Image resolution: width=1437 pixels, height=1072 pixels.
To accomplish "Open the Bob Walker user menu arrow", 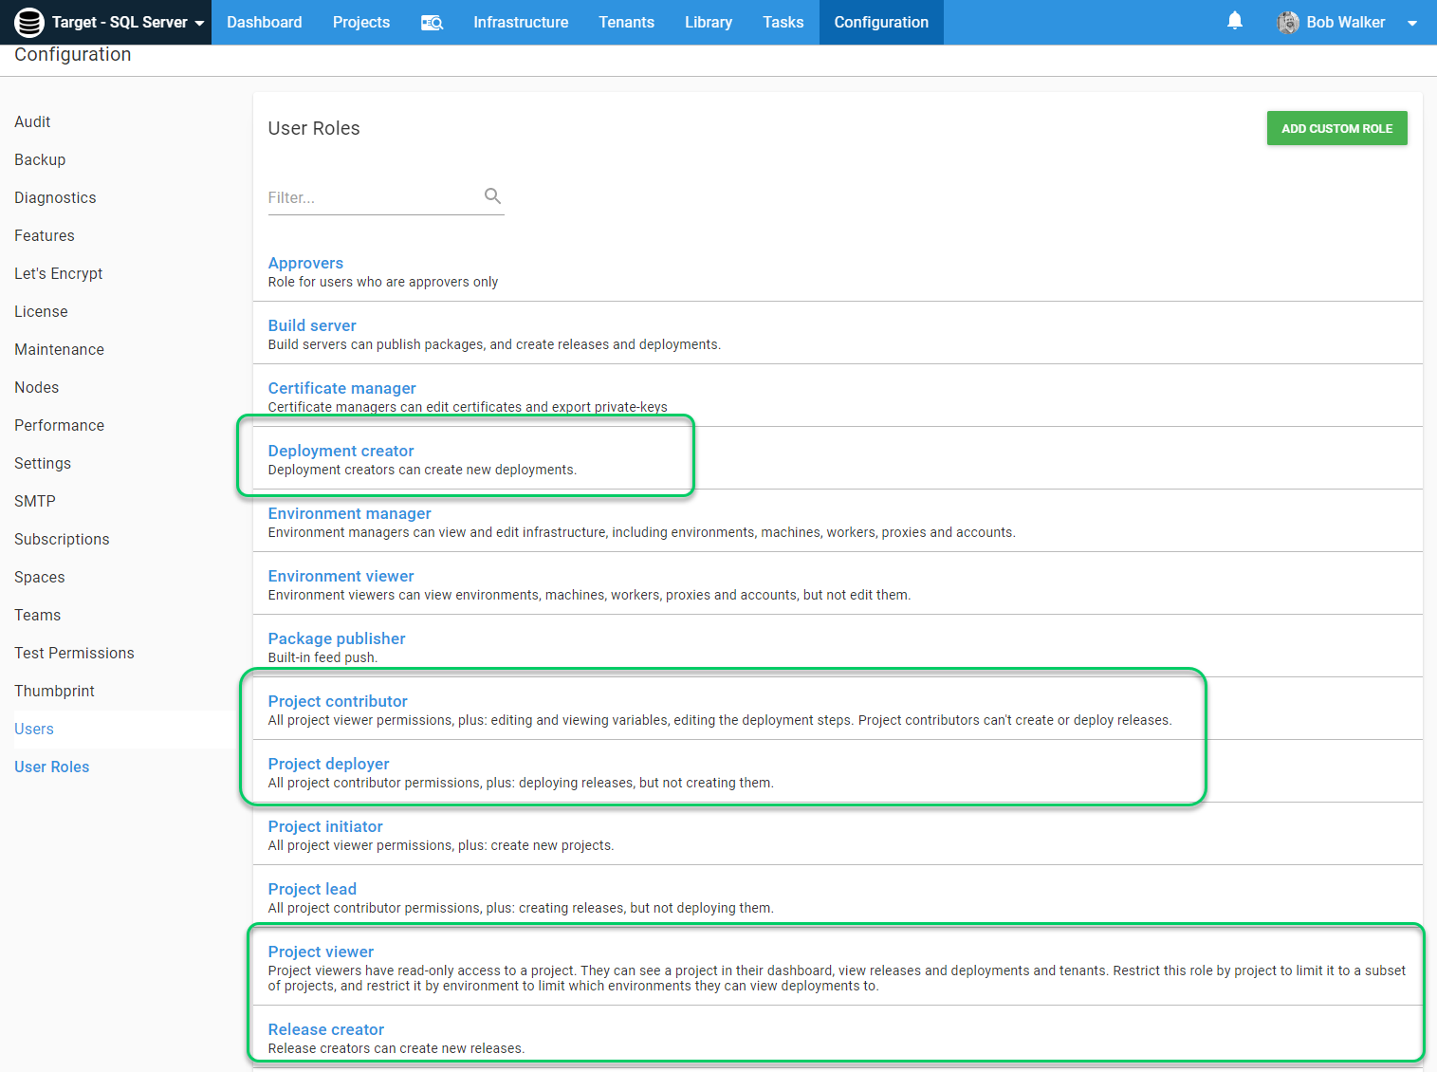I will [1411, 23].
